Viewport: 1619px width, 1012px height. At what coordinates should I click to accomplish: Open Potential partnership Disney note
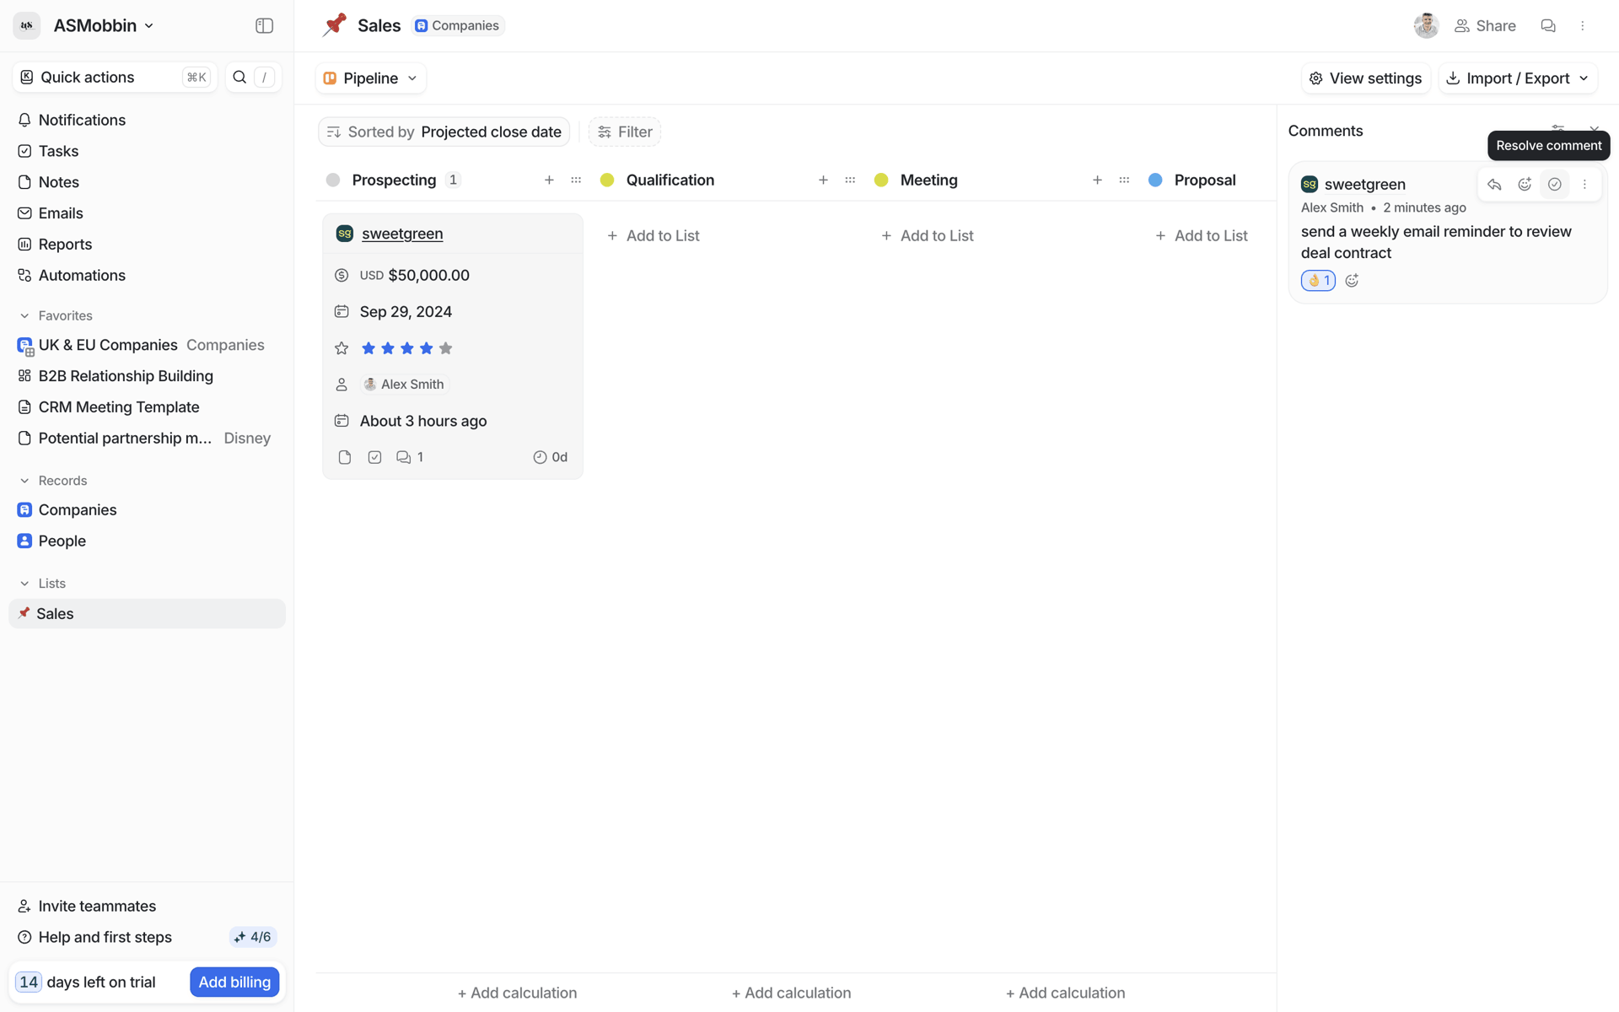pyautogui.click(x=147, y=439)
